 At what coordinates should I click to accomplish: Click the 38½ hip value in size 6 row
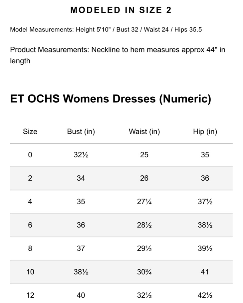tap(205, 225)
